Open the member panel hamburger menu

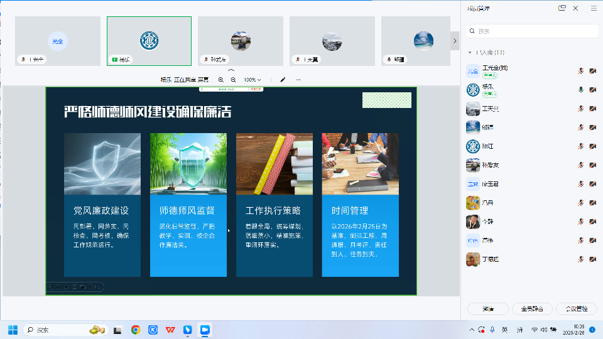click(594, 8)
